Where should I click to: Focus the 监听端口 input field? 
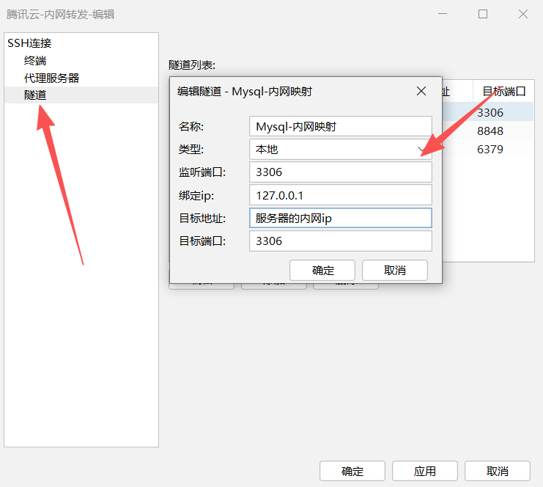pos(340,172)
